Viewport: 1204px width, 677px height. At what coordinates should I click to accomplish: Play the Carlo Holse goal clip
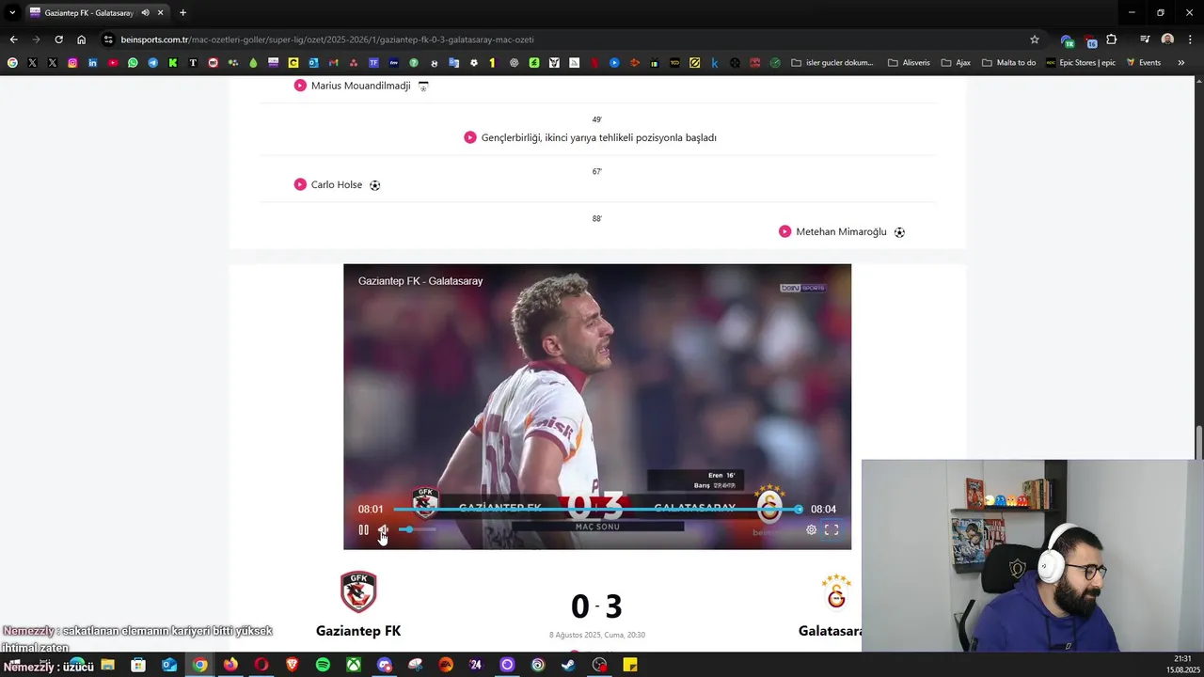[x=300, y=185]
